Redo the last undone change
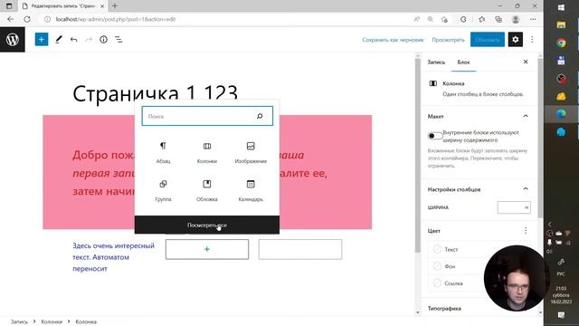 [89, 40]
